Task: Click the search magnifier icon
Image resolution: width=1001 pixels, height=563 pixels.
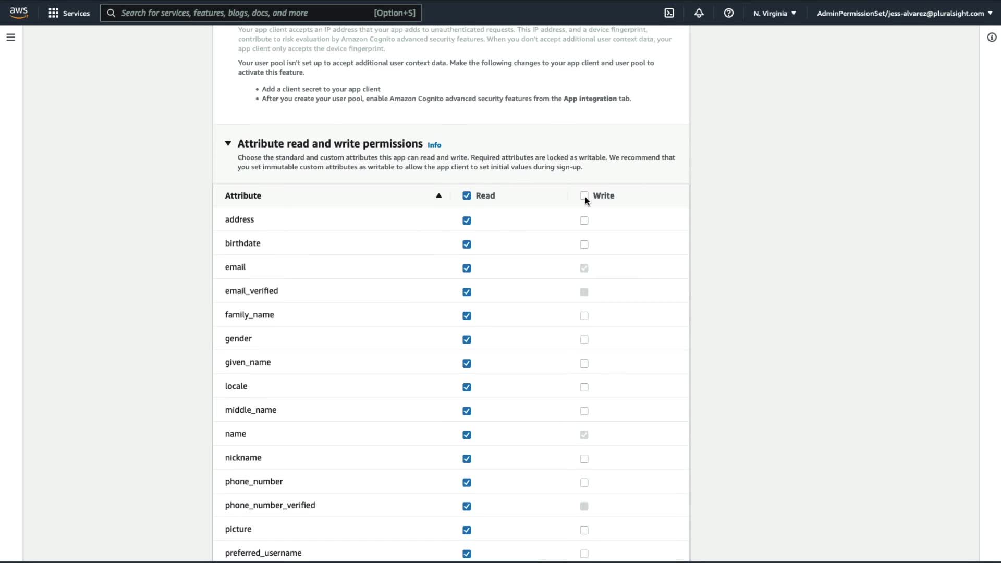Action: point(111,13)
